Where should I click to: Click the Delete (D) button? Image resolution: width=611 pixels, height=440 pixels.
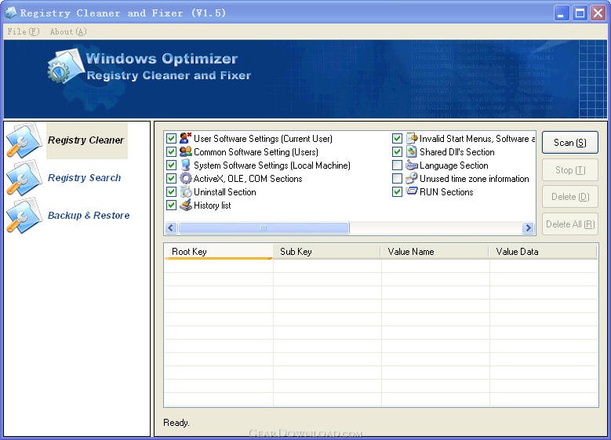(569, 197)
